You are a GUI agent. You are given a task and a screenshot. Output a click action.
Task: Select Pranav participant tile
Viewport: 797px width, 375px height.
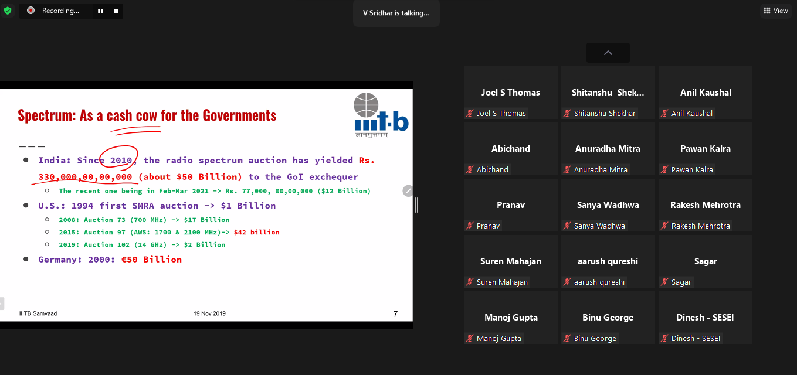click(511, 205)
